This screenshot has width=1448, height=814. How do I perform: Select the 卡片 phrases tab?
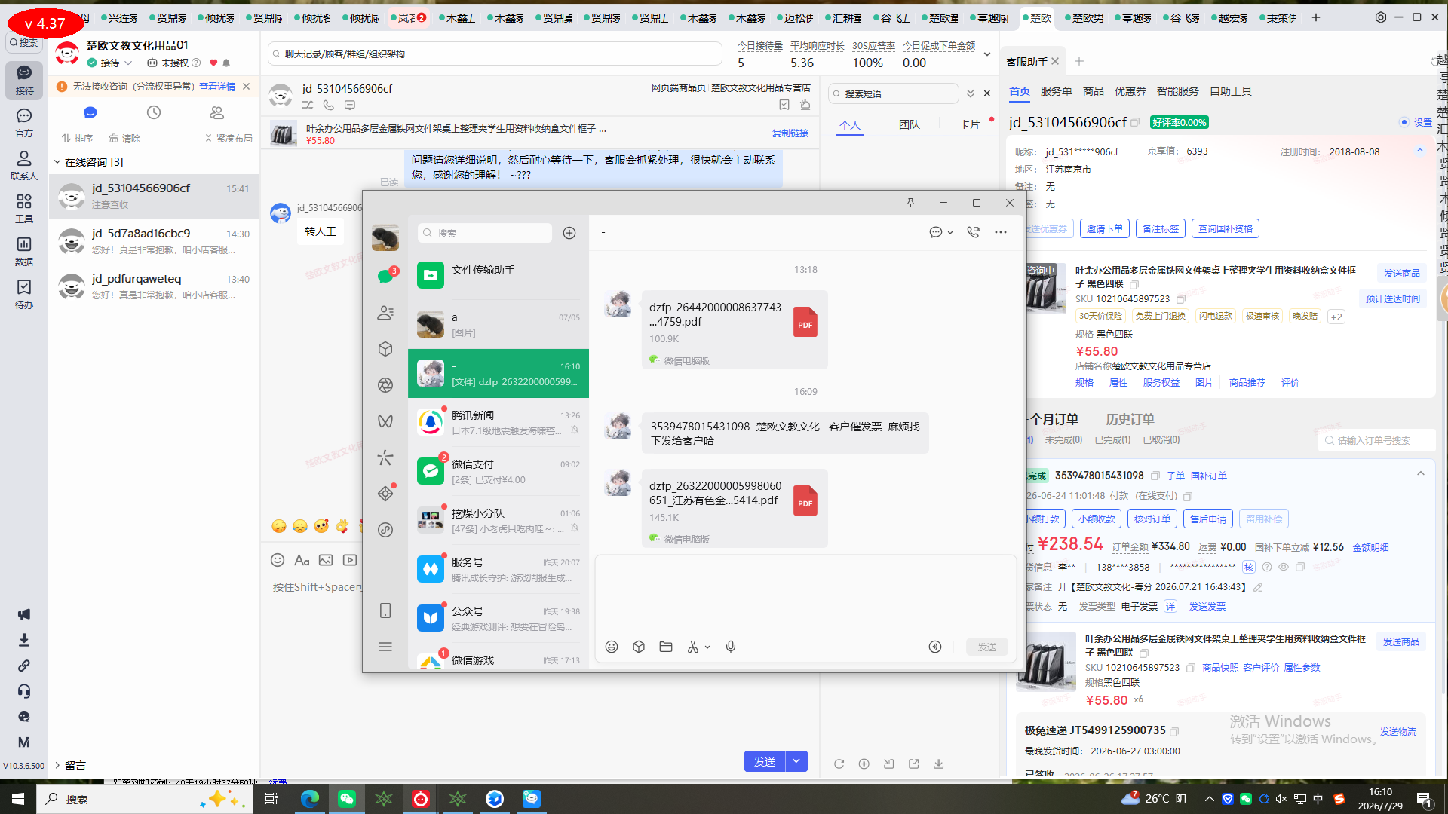tap(969, 124)
